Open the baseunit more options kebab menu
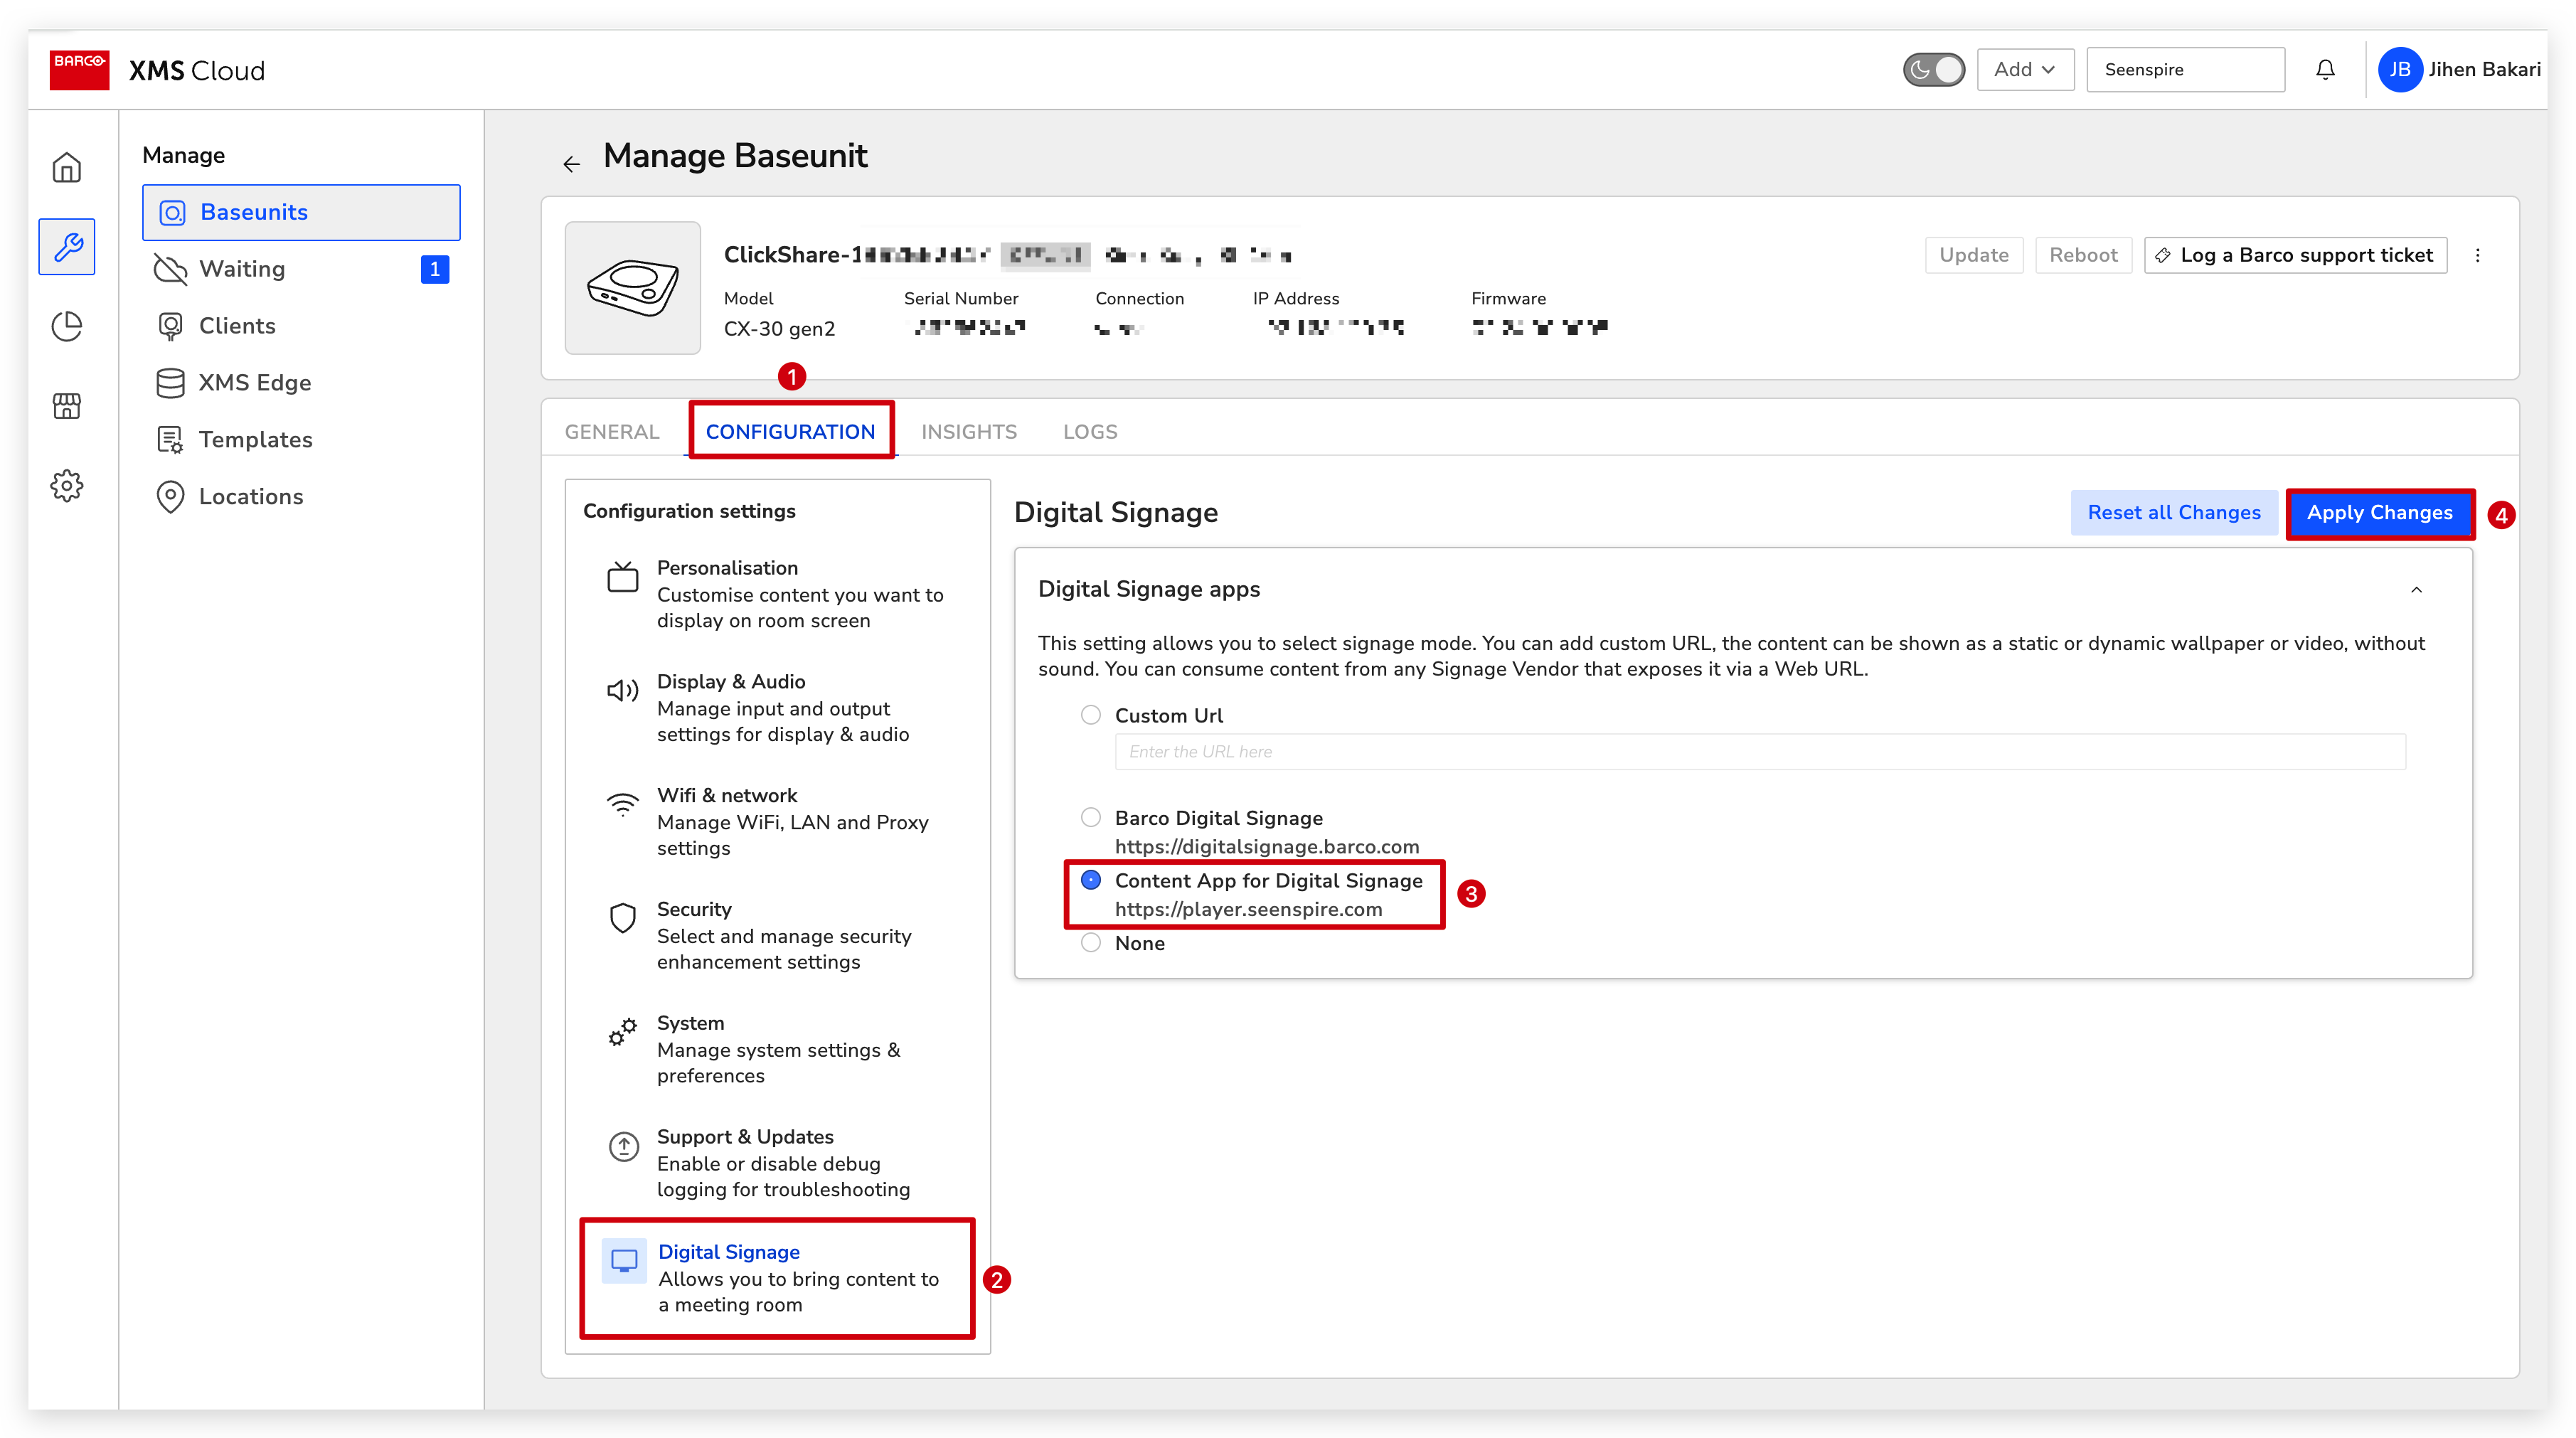This screenshot has height=1438, width=2576. point(2477,255)
